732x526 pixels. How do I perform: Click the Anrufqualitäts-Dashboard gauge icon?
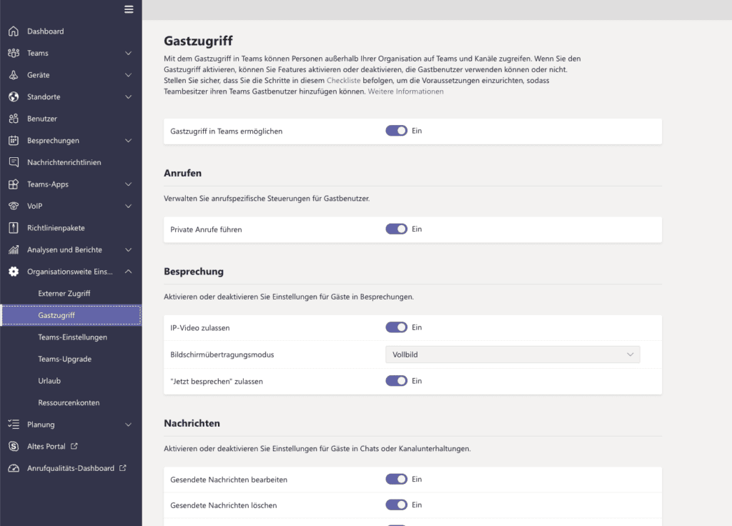[13, 469]
